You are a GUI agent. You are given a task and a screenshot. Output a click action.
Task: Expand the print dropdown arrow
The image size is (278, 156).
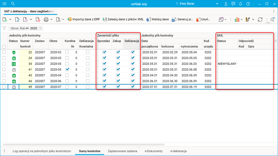(51, 19)
